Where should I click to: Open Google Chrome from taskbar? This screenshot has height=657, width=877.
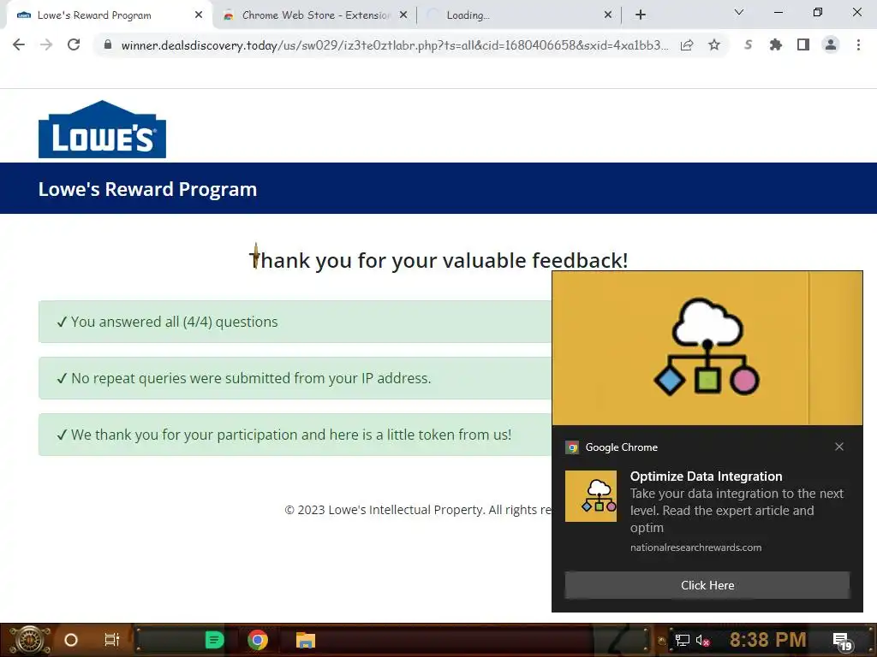click(257, 640)
